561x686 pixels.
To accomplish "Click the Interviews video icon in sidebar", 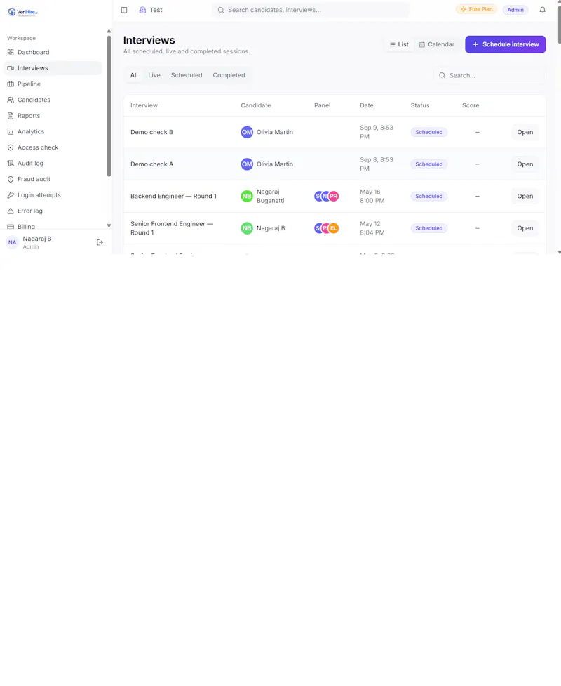I will [x=11, y=68].
